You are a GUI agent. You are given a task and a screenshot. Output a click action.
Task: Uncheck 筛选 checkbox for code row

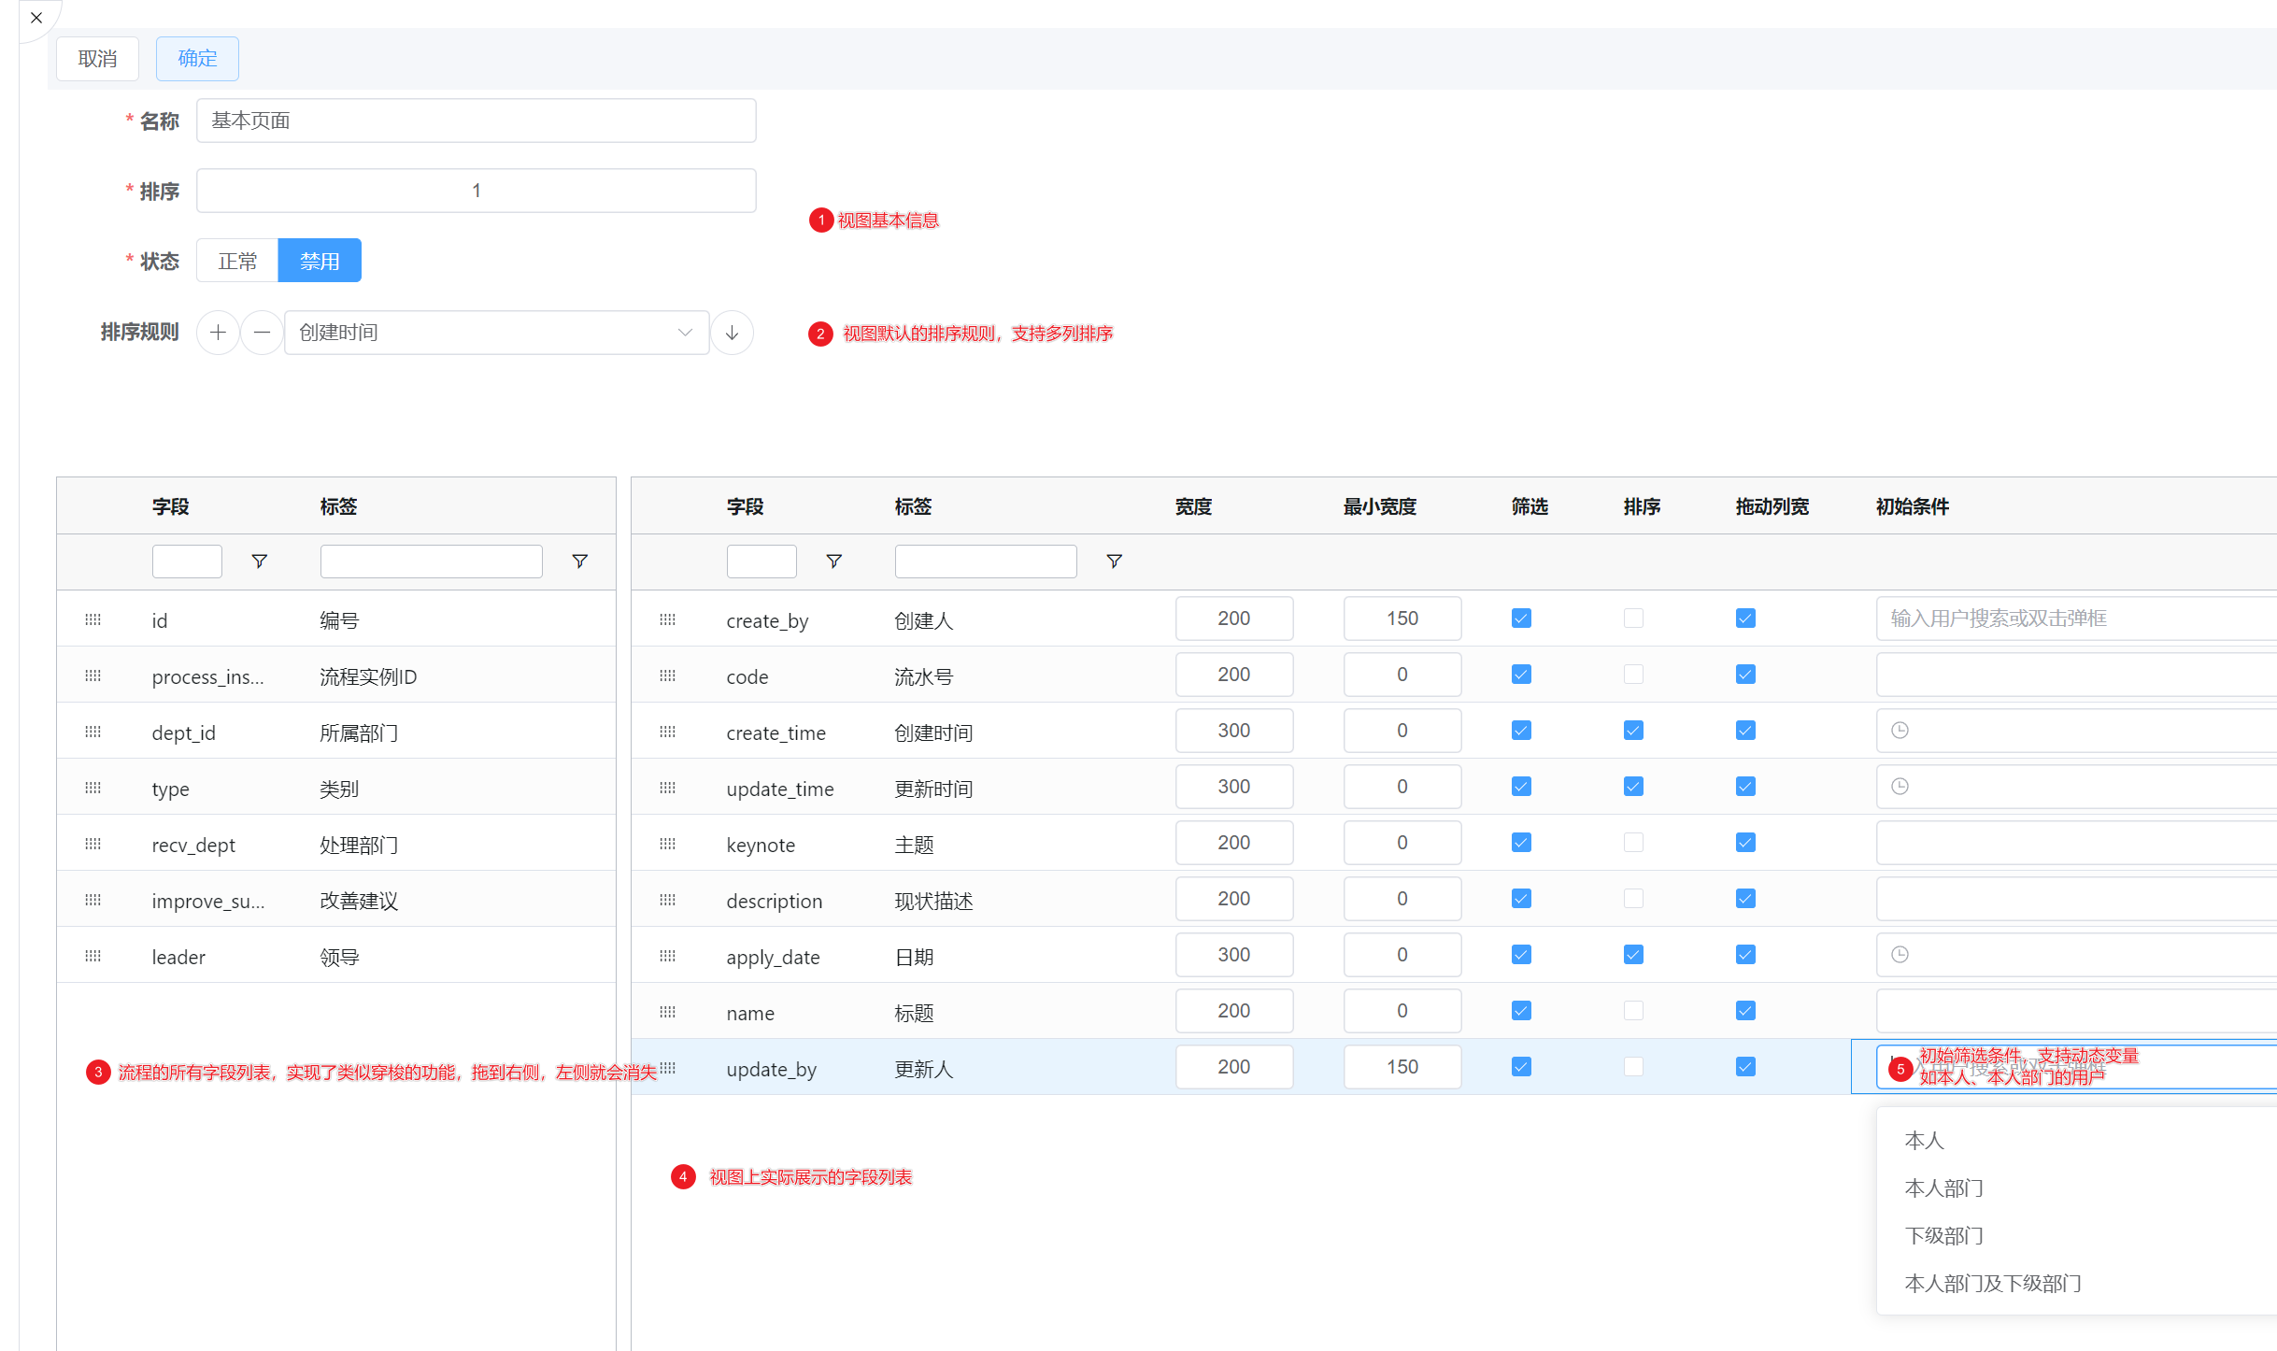[x=1521, y=675]
